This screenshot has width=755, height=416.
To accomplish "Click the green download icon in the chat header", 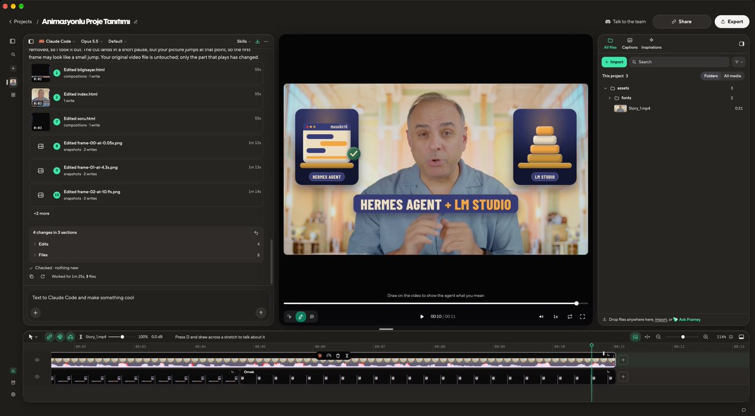I will [257, 42].
